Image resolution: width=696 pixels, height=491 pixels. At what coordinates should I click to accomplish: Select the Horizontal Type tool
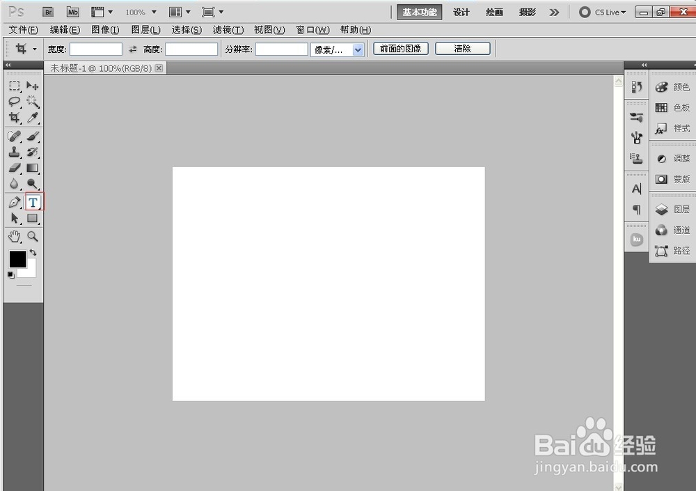click(33, 202)
